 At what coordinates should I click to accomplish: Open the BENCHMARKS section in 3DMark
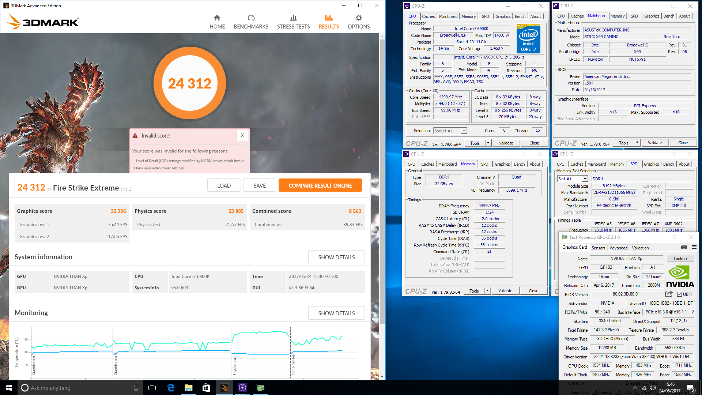coord(251,22)
